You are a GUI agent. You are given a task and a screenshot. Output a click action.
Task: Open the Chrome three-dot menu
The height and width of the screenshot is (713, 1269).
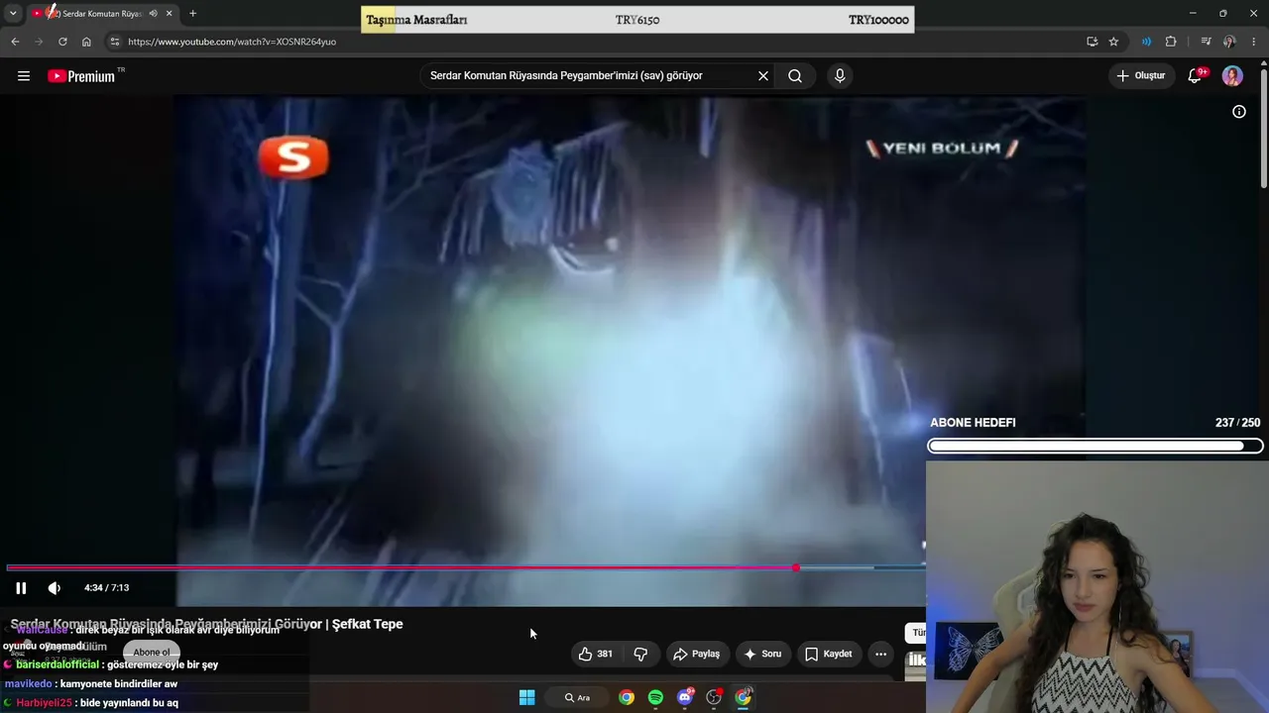click(1254, 42)
